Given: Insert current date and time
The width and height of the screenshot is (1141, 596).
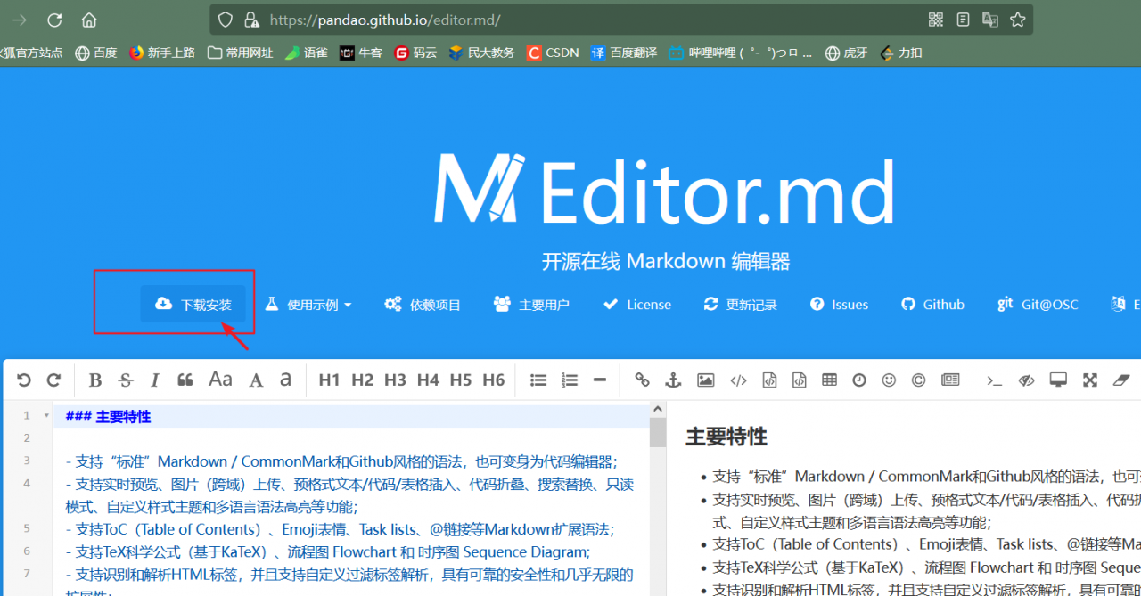Looking at the screenshot, I should [x=859, y=380].
